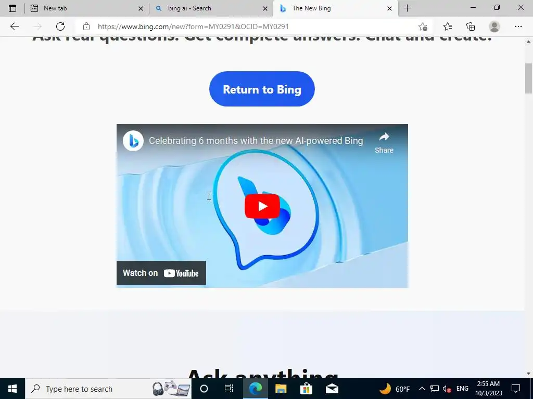View site information lock icon
Viewport: 533px width, 399px height.
click(x=86, y=26)
